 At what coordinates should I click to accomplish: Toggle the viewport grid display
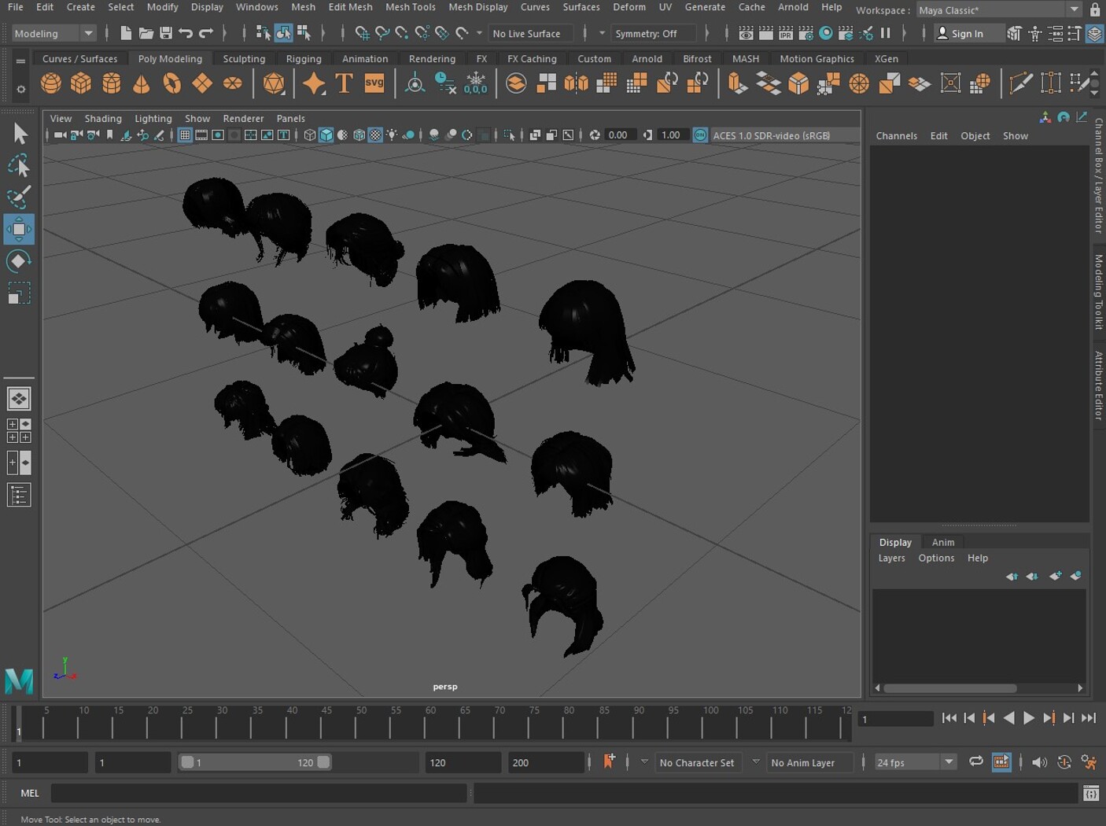(185, 135)
